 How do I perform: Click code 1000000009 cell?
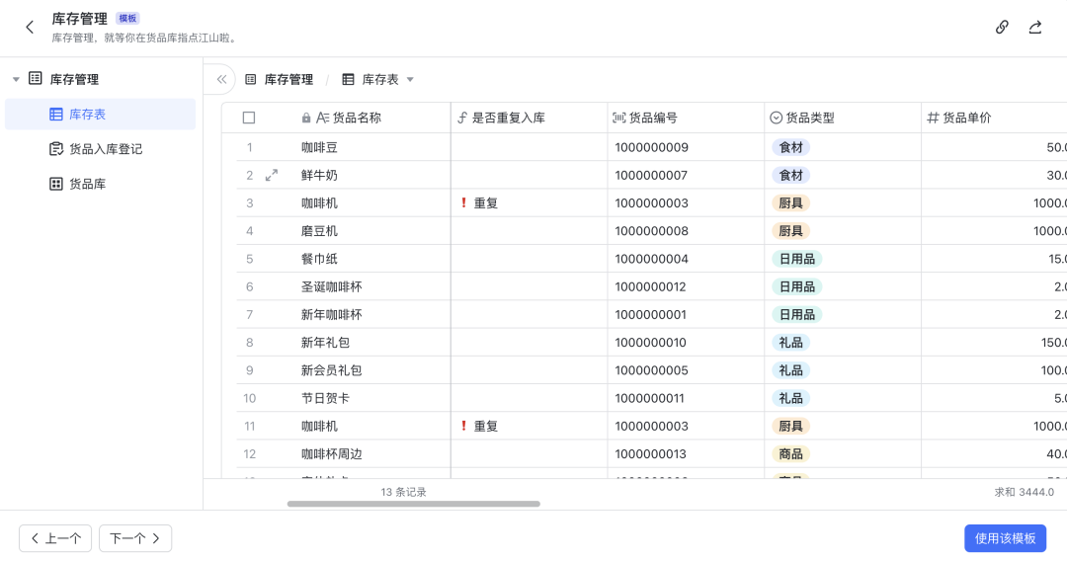pyautogui.click(x=686, y=147)
